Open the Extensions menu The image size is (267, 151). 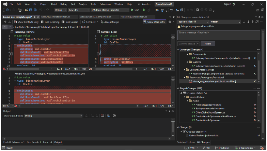[x=105, y=4]
